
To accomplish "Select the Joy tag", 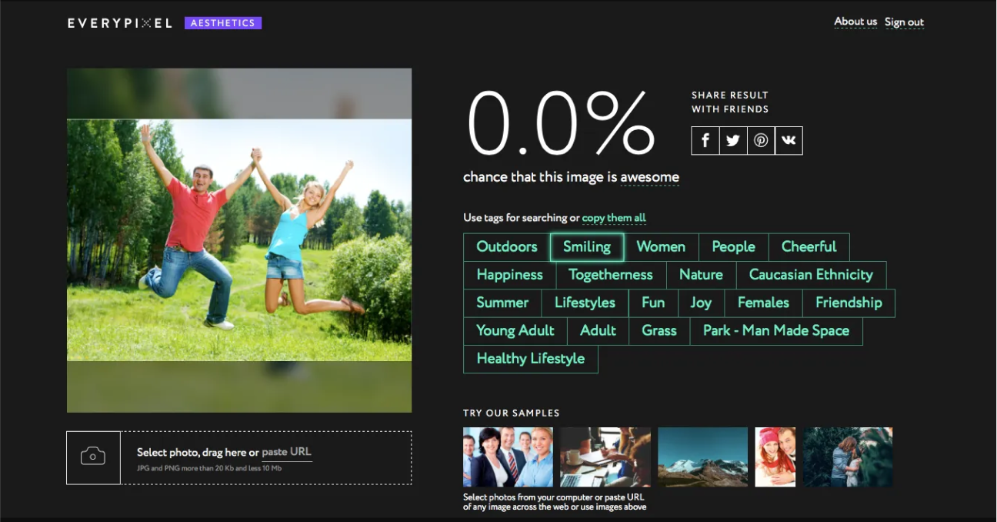I will pos(701,303).
